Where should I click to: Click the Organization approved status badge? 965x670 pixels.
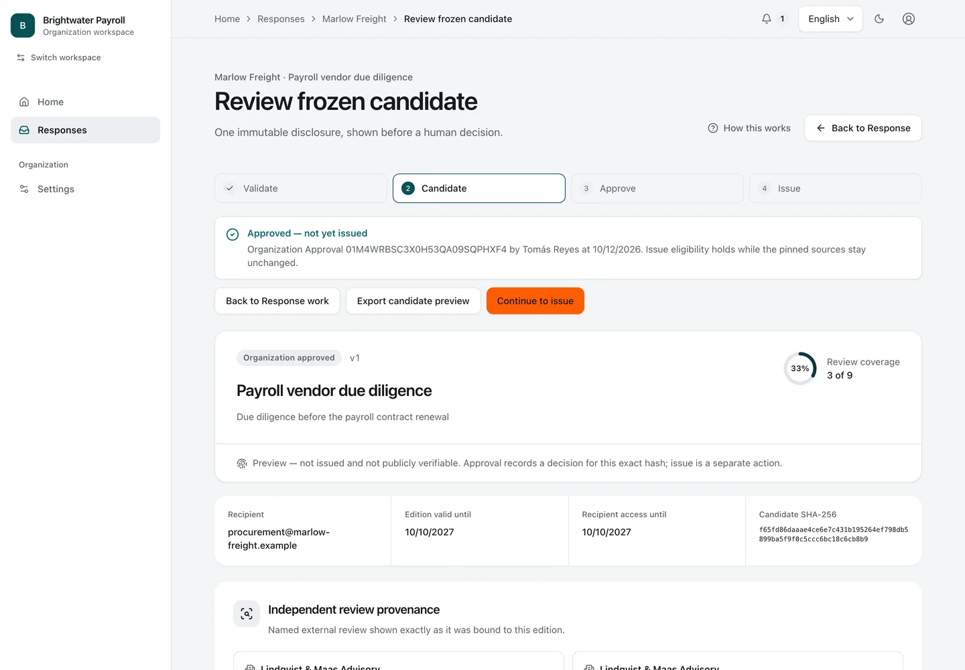[x=289, y=358]
